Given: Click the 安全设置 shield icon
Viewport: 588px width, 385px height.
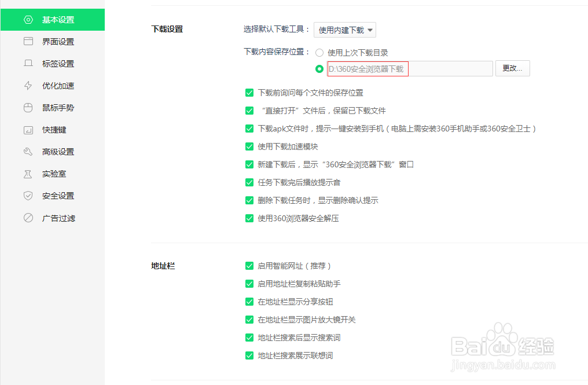Looking at the screenshot, I should 28,196.
